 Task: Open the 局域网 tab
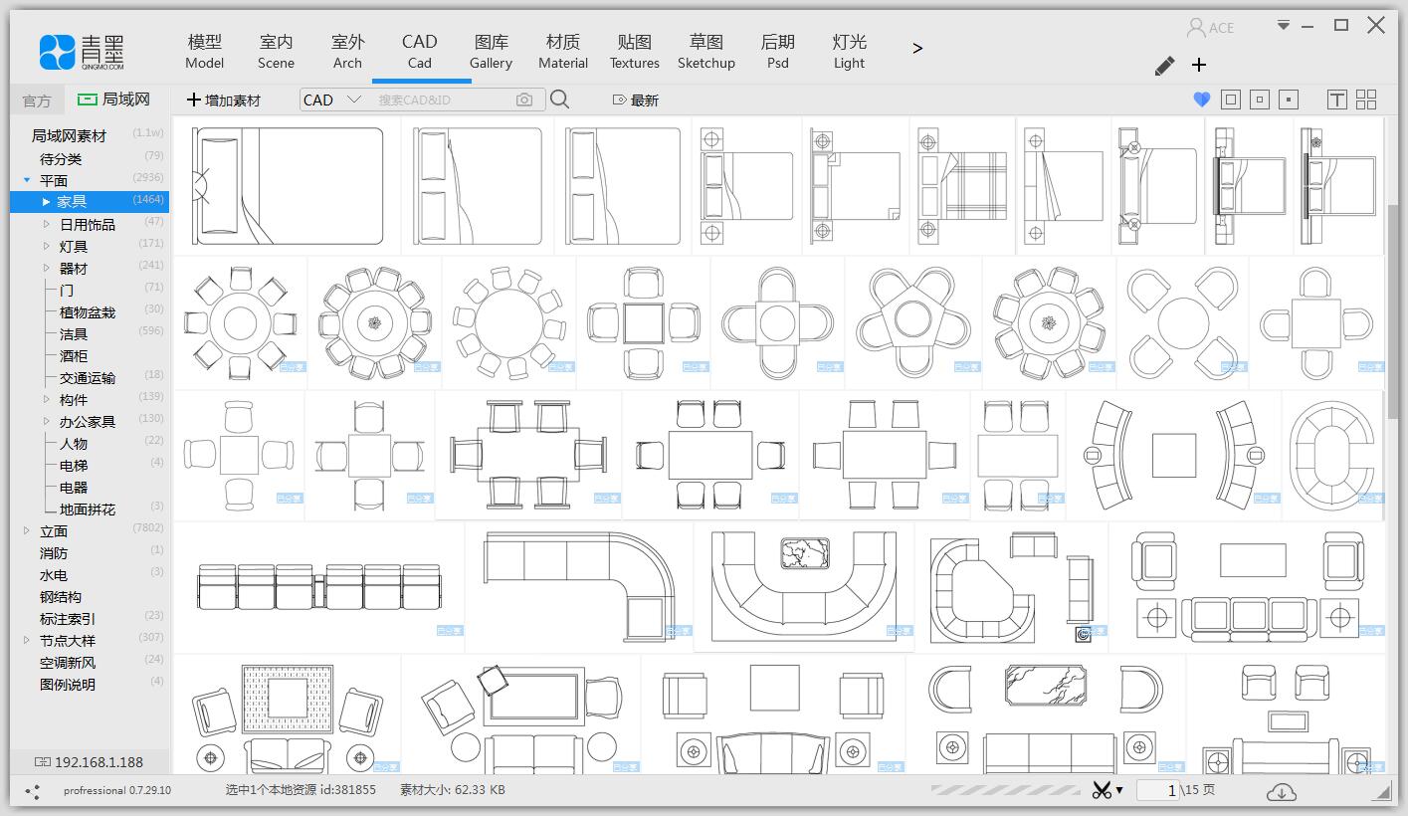(114, 100)
